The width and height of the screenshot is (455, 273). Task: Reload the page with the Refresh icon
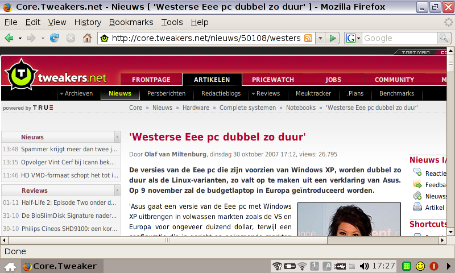coord(54,38)
